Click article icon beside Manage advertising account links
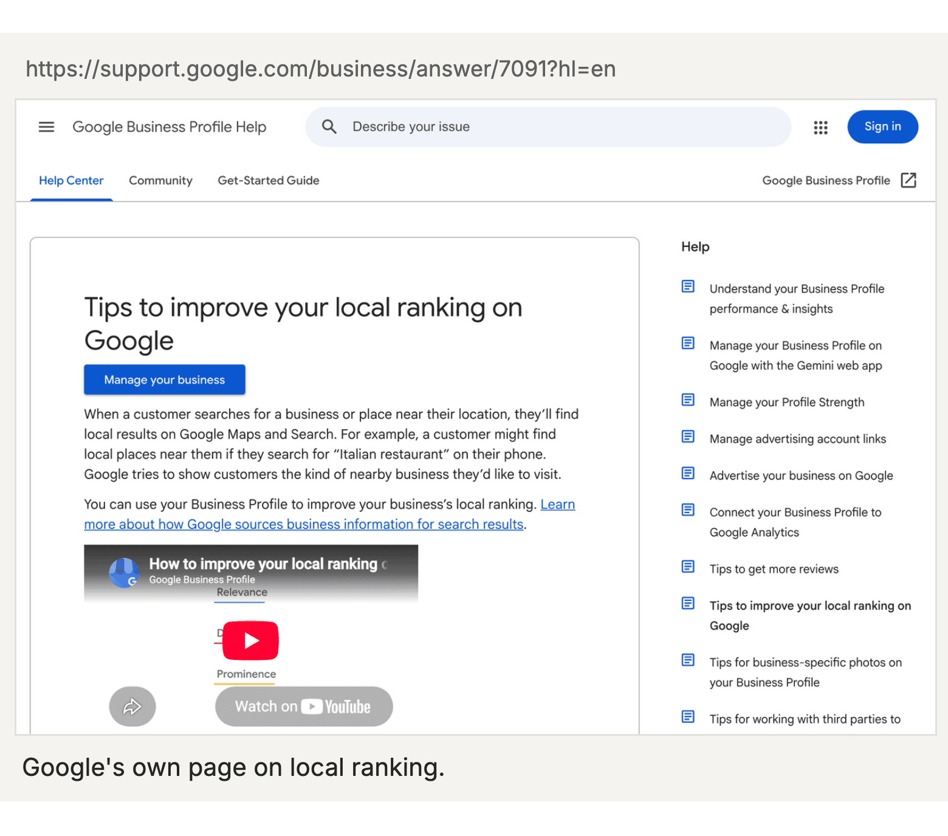The height and width of the screenshot is (836, 948). coord(688,437)
